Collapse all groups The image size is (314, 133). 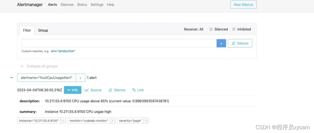[39, 66]
